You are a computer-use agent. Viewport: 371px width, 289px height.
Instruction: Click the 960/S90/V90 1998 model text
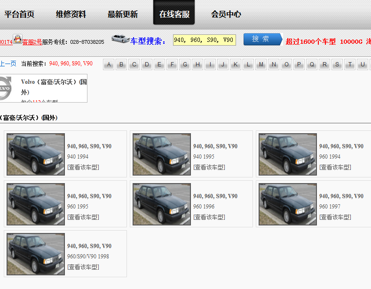pyautogui.click(x=88, y=257)
